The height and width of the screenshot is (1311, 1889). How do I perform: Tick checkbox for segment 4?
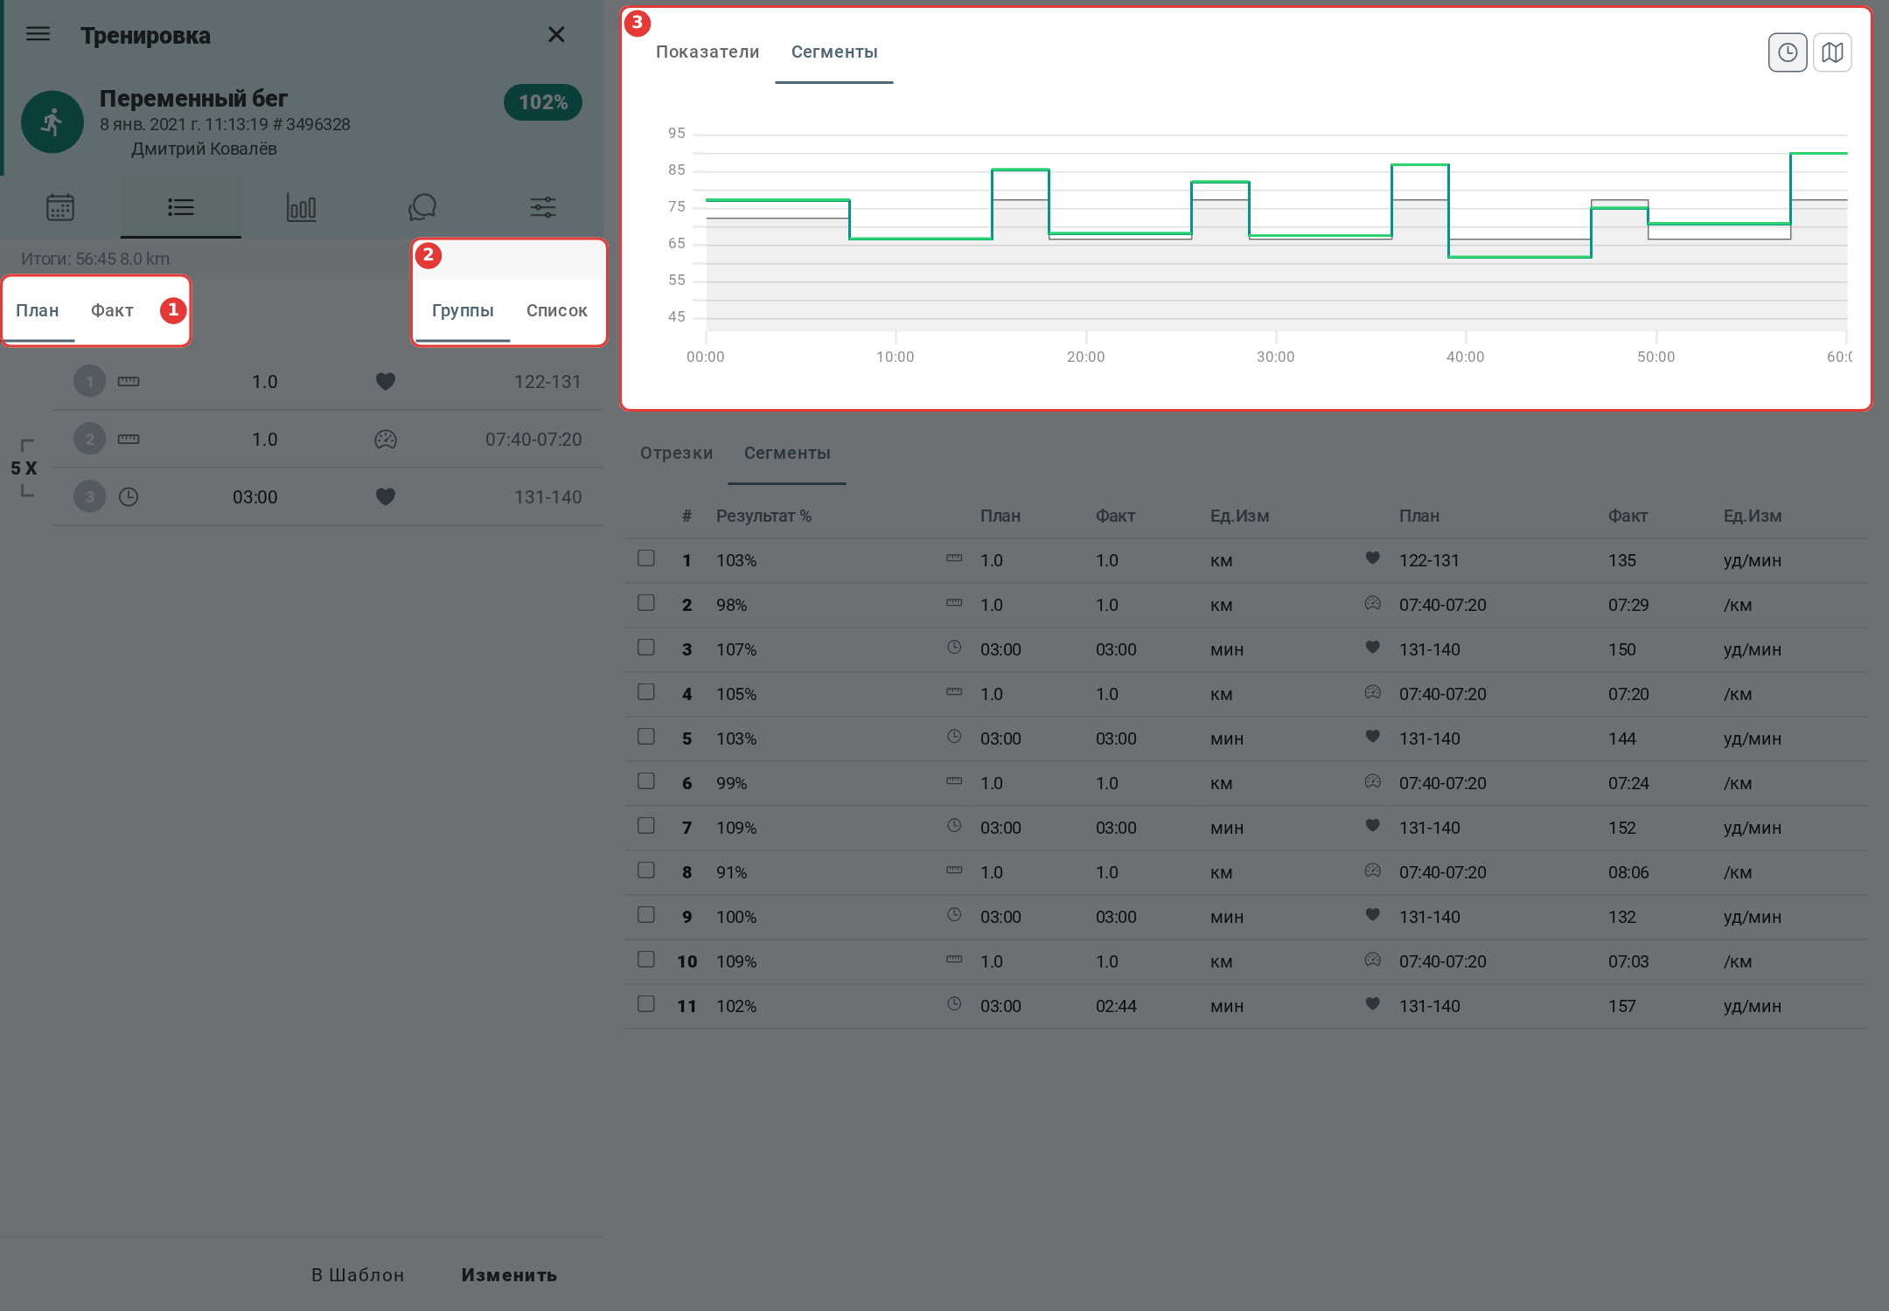[x=646, y=691]
